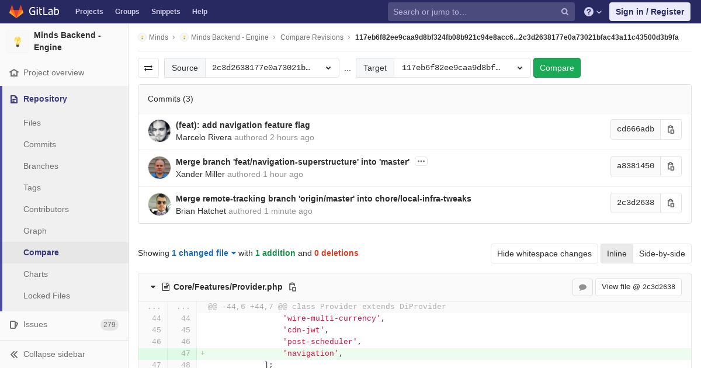The image size is (701, 368).
Task: Expand the 1 changed file dropdown
Action: click(204, 253)
